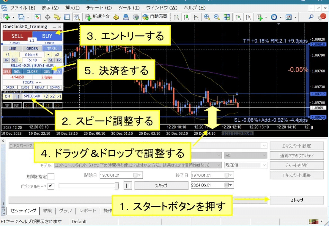Toggle the 自動売買 auto trading button
This screenshot has width=329, height=226.
[x=155, y=17]
